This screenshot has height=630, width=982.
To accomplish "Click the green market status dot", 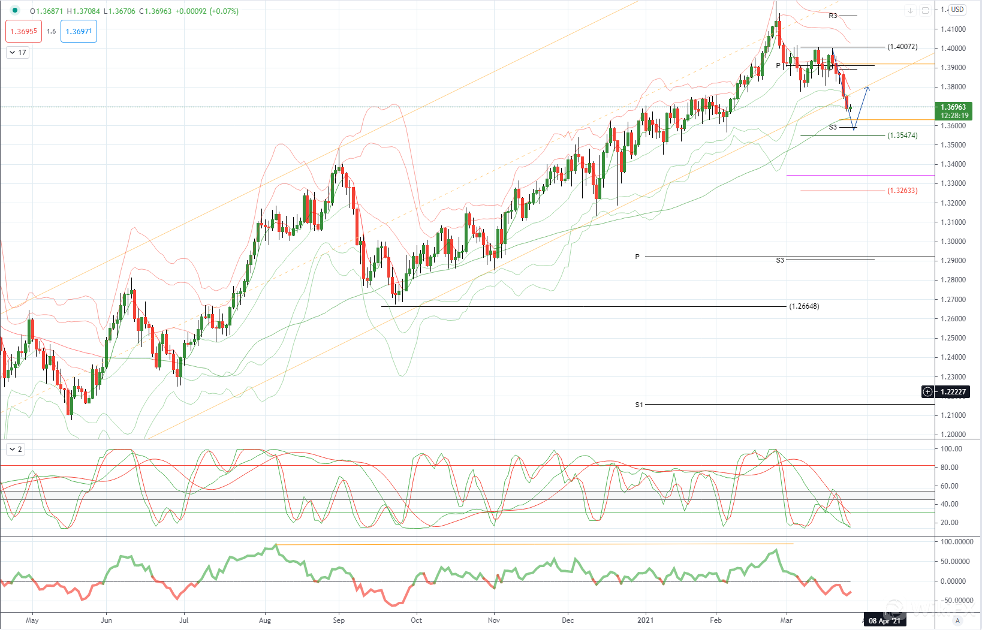I will pyautogui.click(x=15, y=11).
